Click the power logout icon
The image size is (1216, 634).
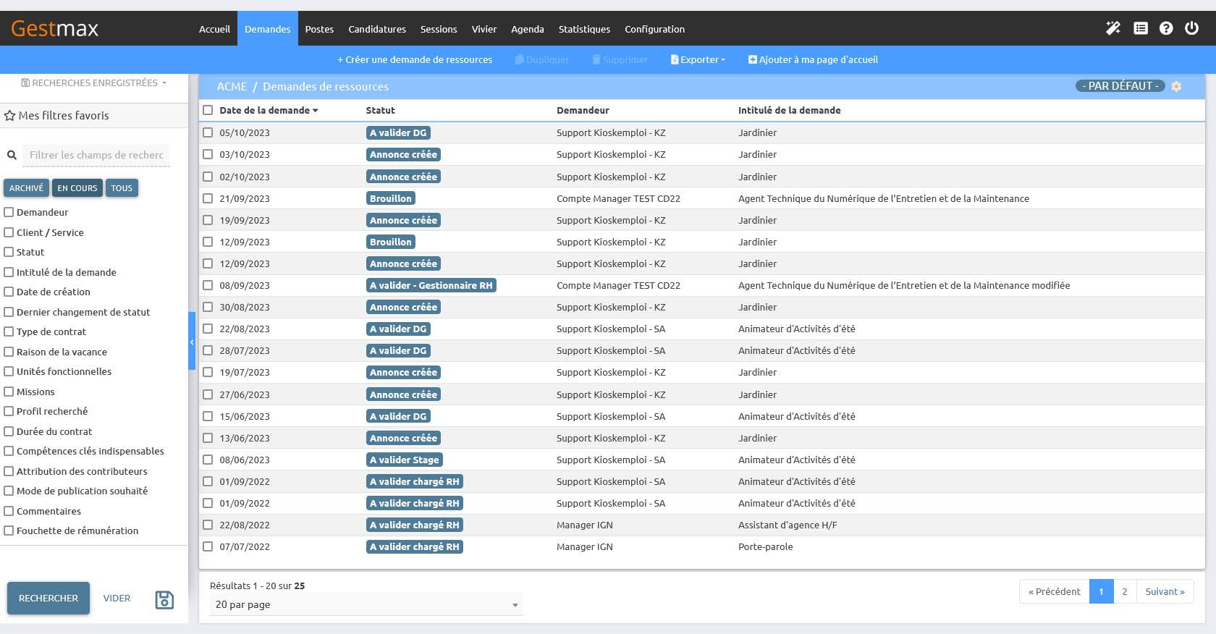tap(1191, 28)
